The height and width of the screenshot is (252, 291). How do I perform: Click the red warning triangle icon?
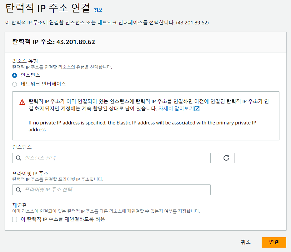pos(22,102)
